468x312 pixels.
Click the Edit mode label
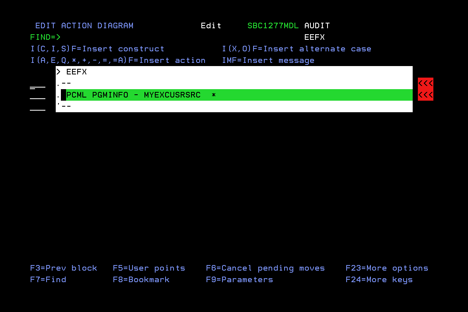[211, 25]
